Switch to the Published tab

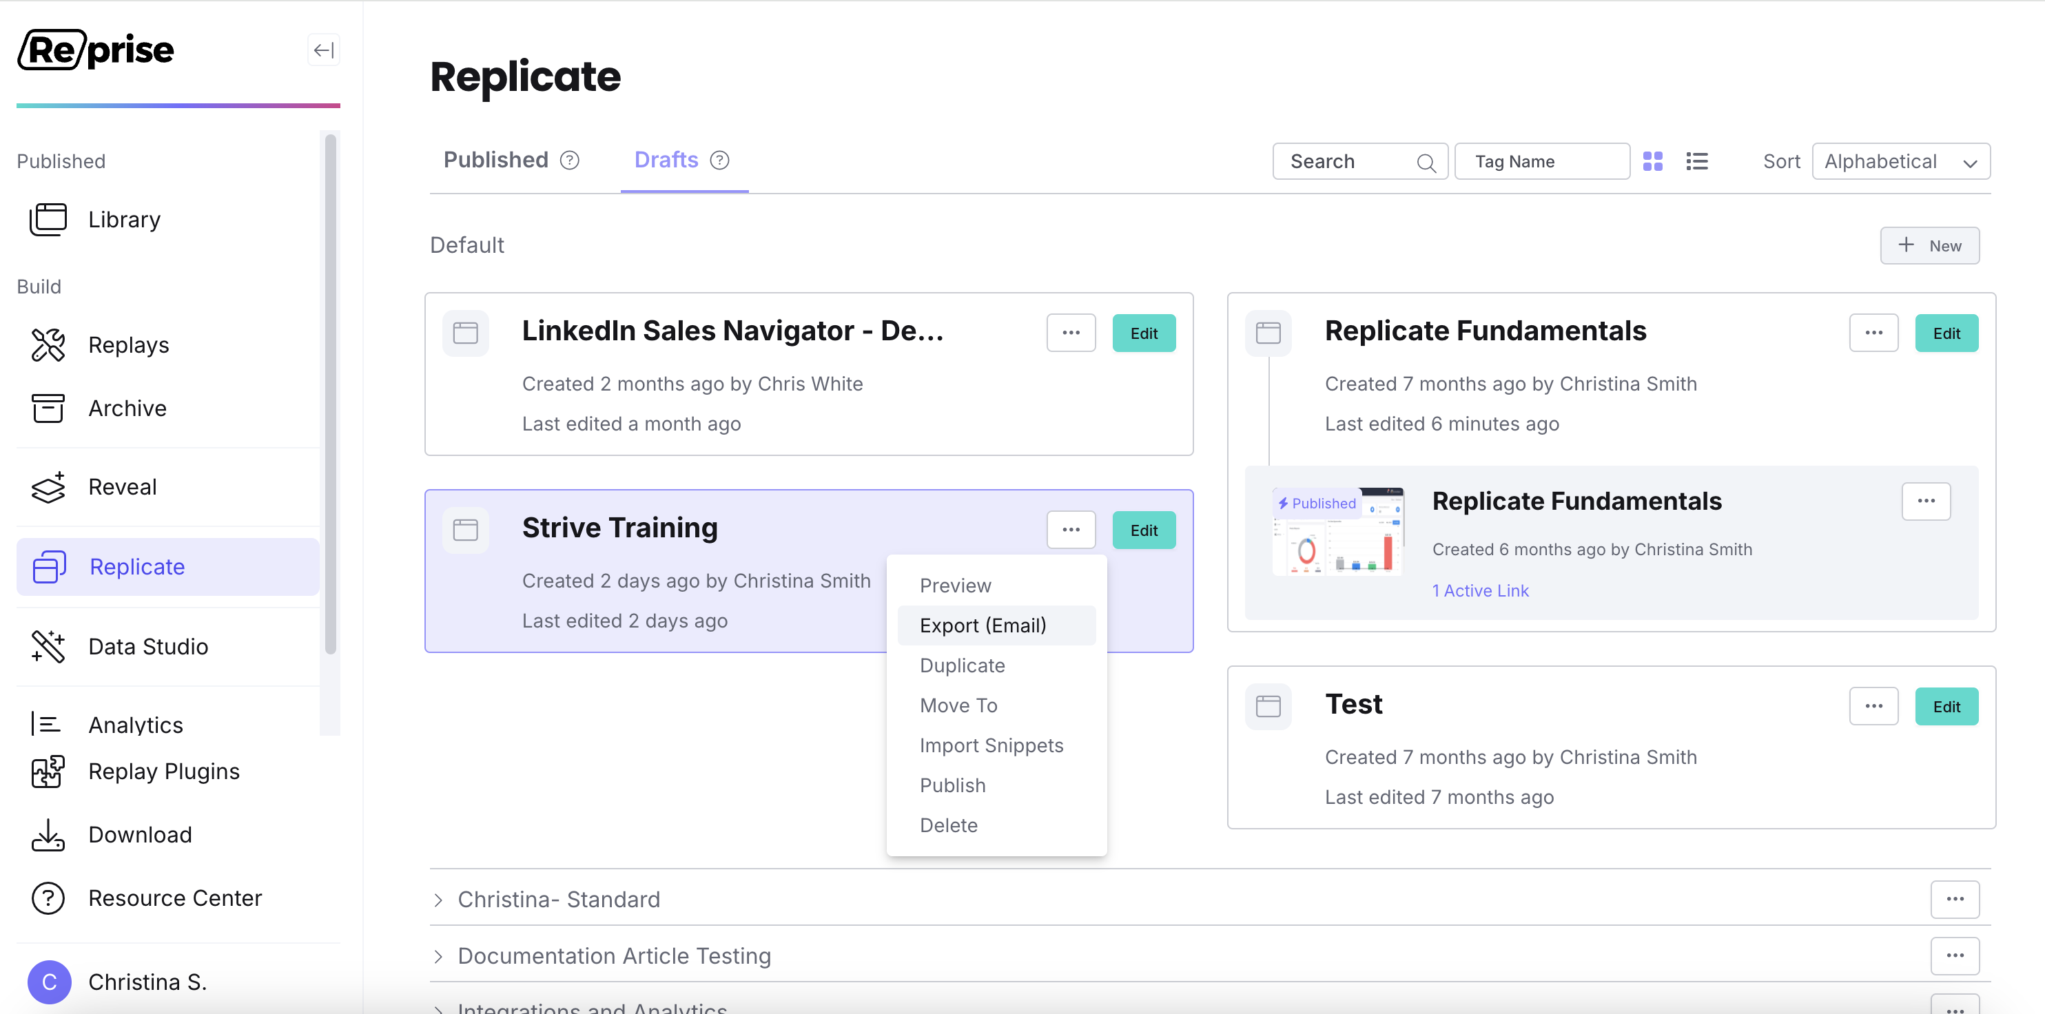coord(496,161)
